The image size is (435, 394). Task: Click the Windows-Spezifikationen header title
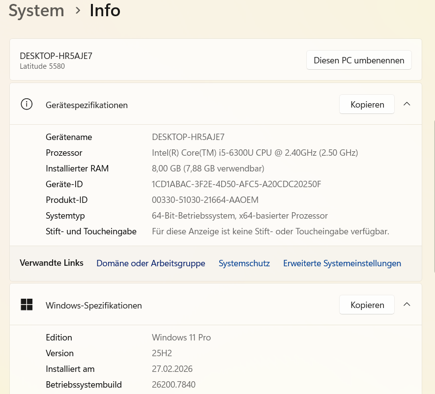coord(94,306)
